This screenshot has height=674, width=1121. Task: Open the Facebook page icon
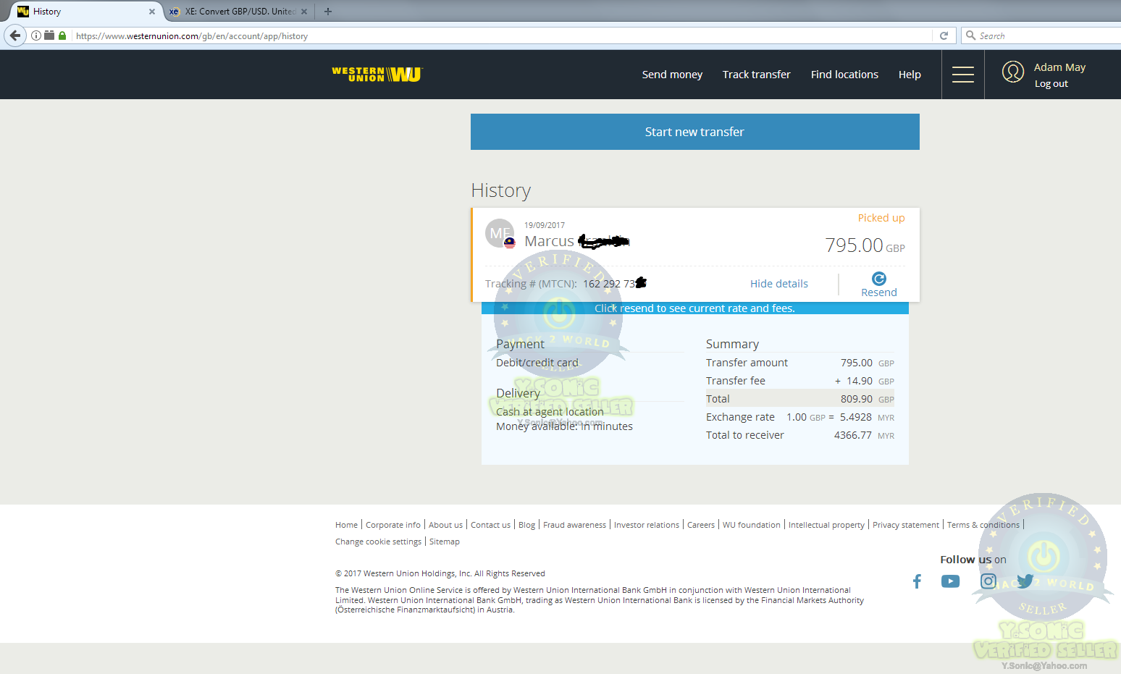click(917, 581)
